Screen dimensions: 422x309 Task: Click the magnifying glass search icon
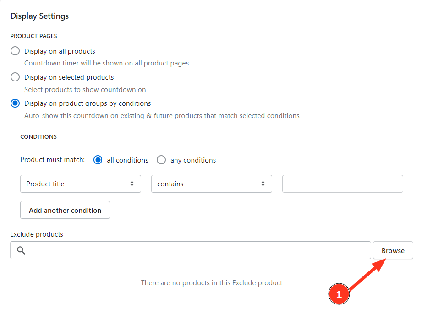pyautogui.click(x=21, y=250)
